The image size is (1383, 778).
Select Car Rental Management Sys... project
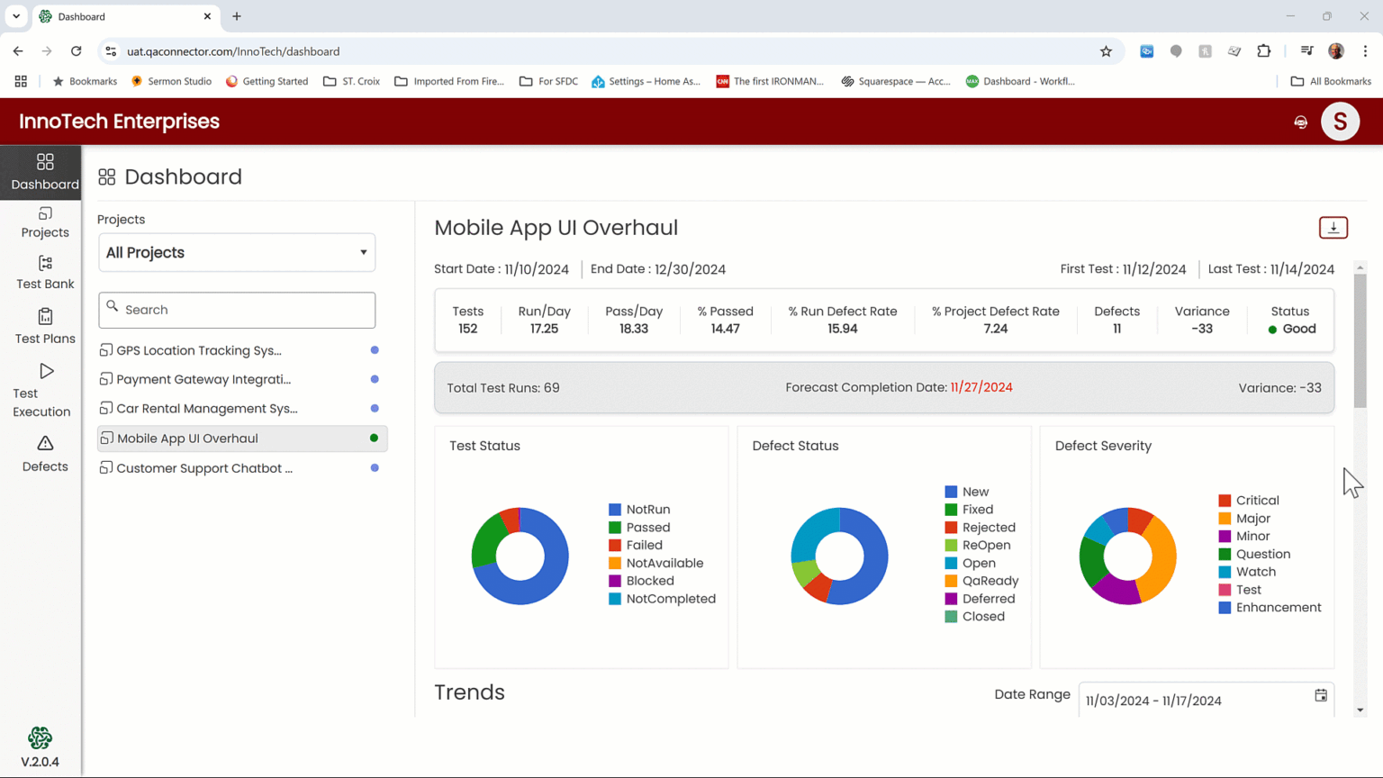(x=243, y=408)
